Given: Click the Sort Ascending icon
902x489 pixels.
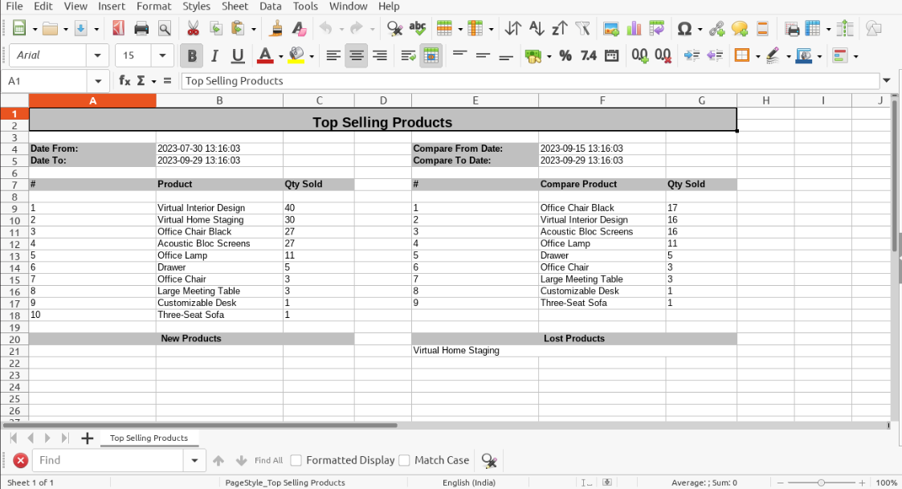Looking at the screenshot, I should tap(536, 28).
